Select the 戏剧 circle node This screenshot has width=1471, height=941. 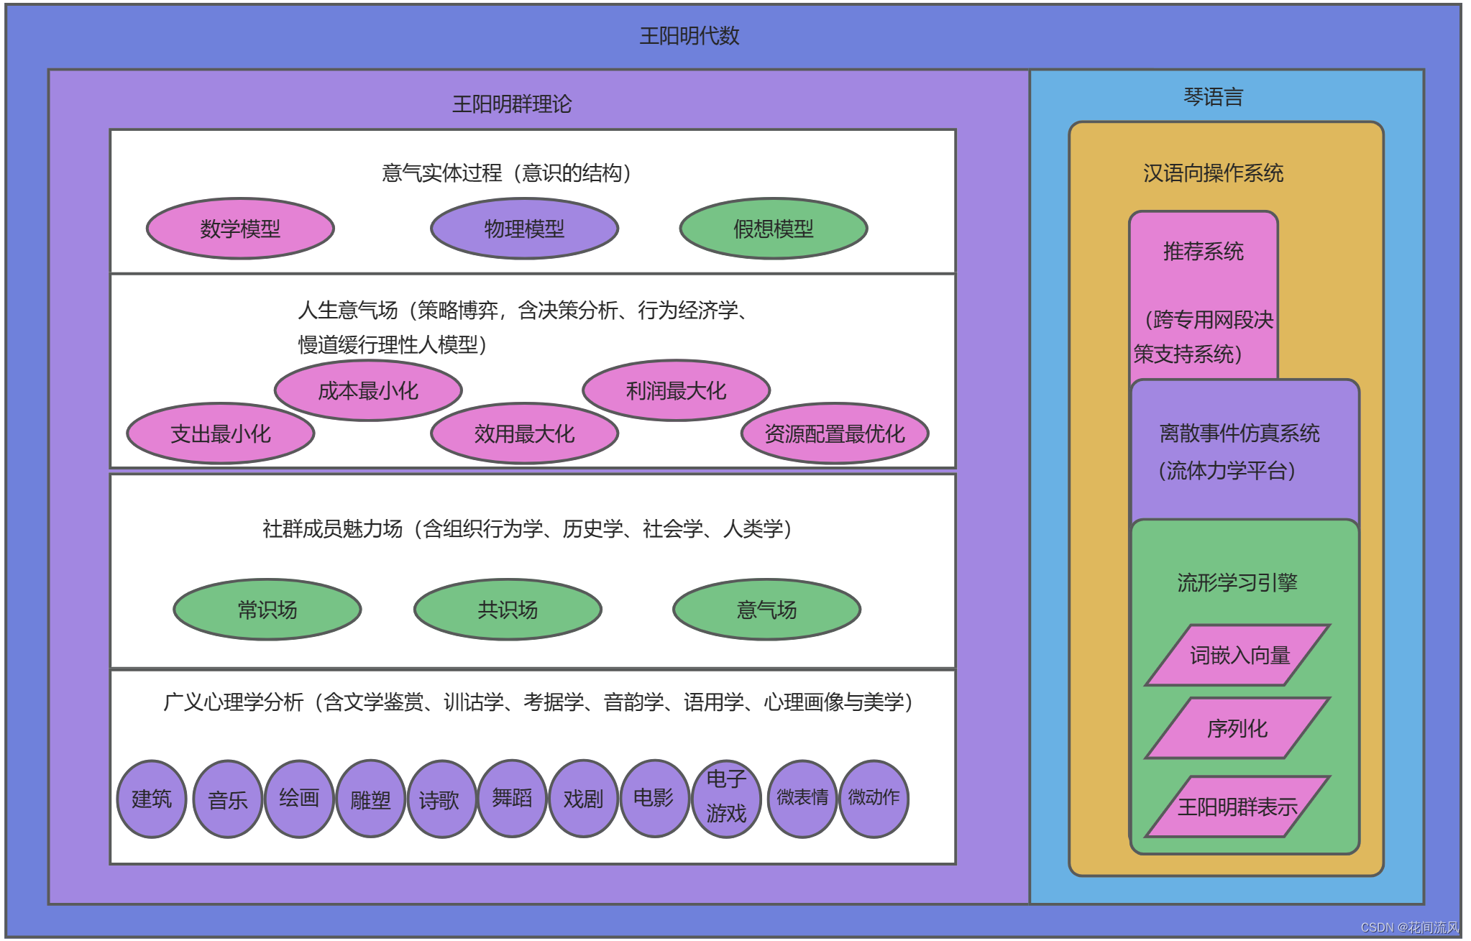click(x=583, y=799)
